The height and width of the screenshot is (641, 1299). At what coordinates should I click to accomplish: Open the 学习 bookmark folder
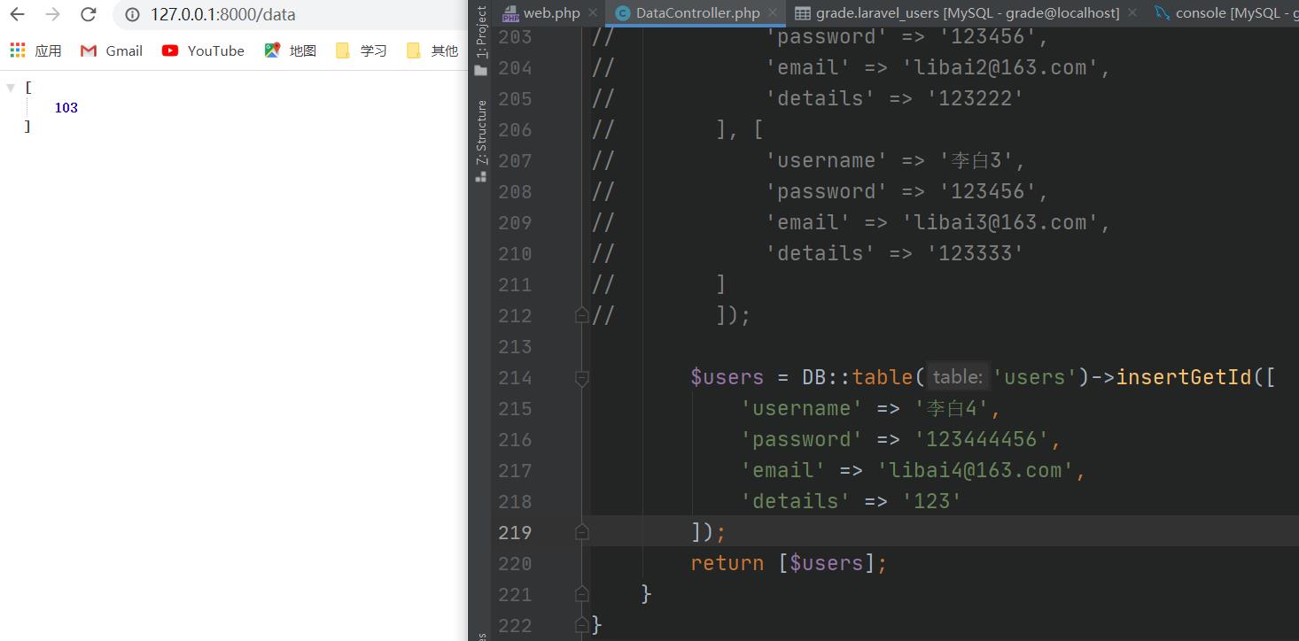coord(362,50)
